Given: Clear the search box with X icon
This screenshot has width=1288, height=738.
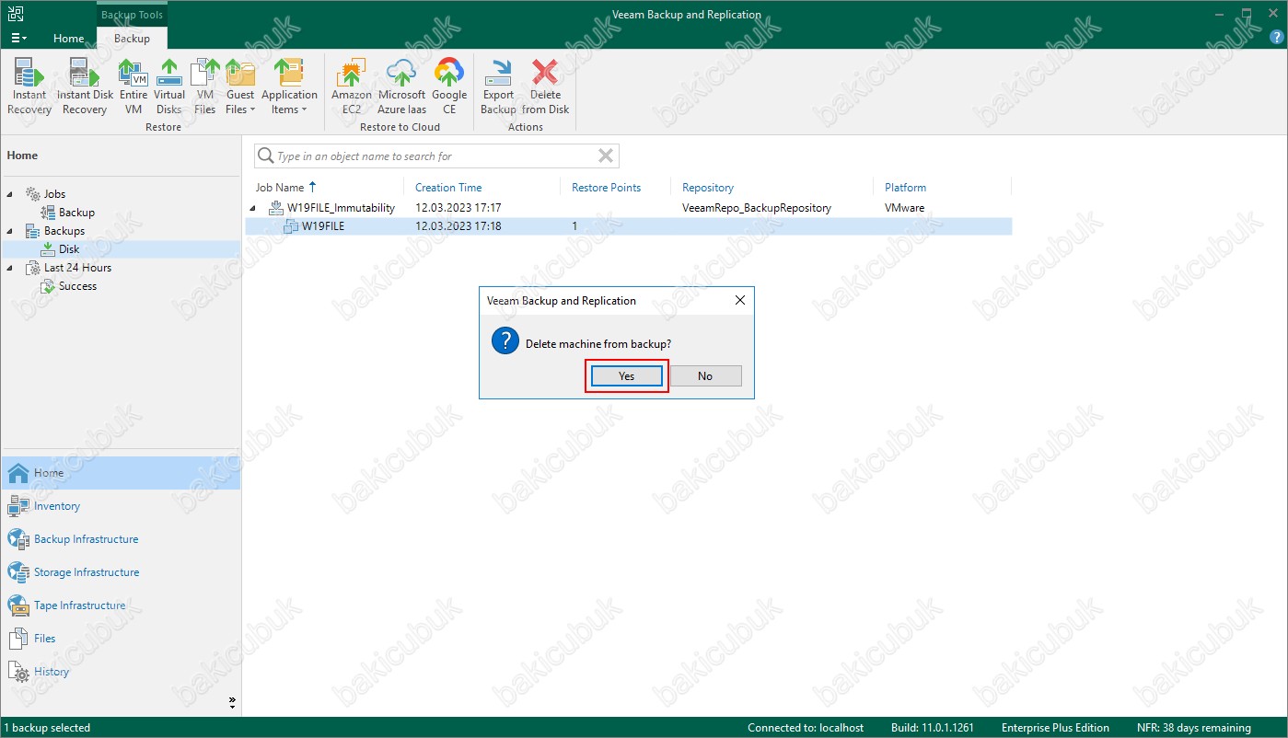Looking at the screenshot, I should click(606, 156).
